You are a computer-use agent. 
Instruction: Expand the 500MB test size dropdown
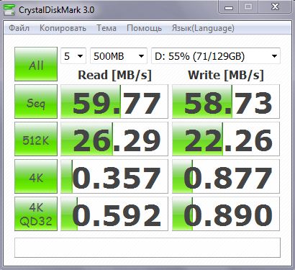[119, 56]
